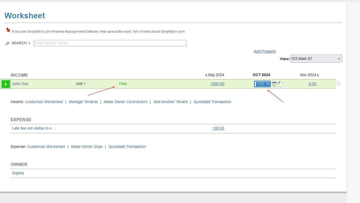
Task: Click the paperclip attachment icon
Action: 280,84
